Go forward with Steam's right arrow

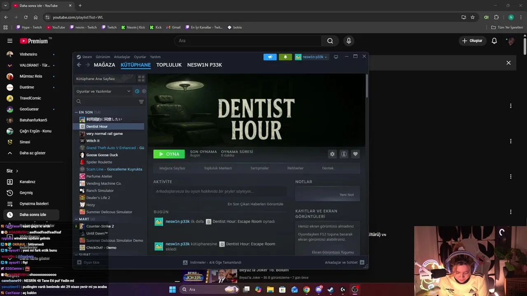click(88, 65)
